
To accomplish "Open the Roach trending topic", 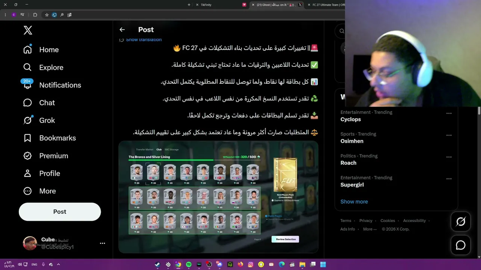I will [x=348, y=163].
